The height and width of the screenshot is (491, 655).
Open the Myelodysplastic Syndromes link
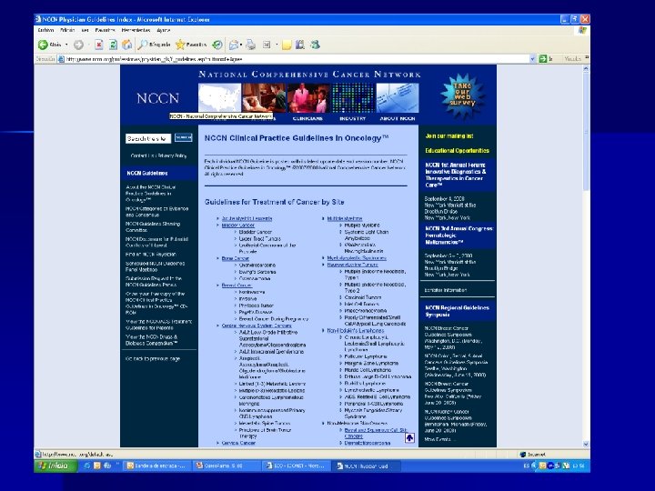(357, 258)
